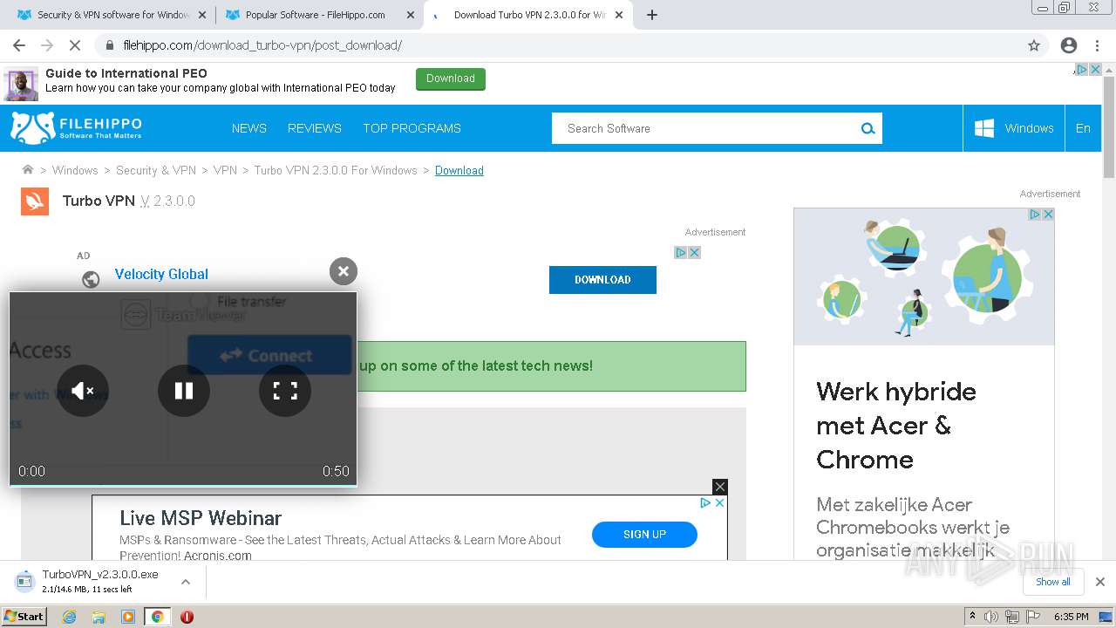Go back using the browser back arrow
The height and width of the screenshot is (628, 1116).
tap(19, 45)
